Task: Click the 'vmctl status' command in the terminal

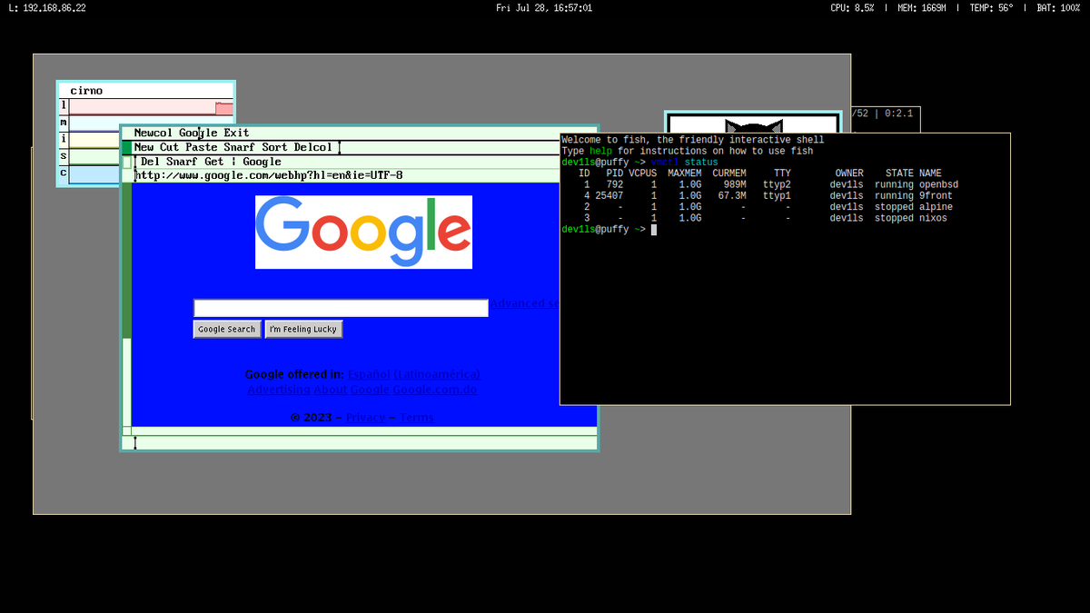Action: tap(684, 163)
